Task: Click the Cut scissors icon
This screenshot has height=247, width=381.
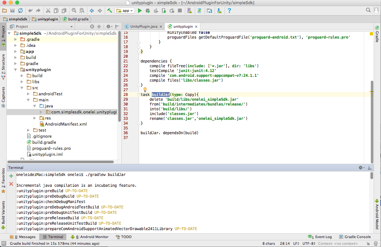Action: (48, 11)
